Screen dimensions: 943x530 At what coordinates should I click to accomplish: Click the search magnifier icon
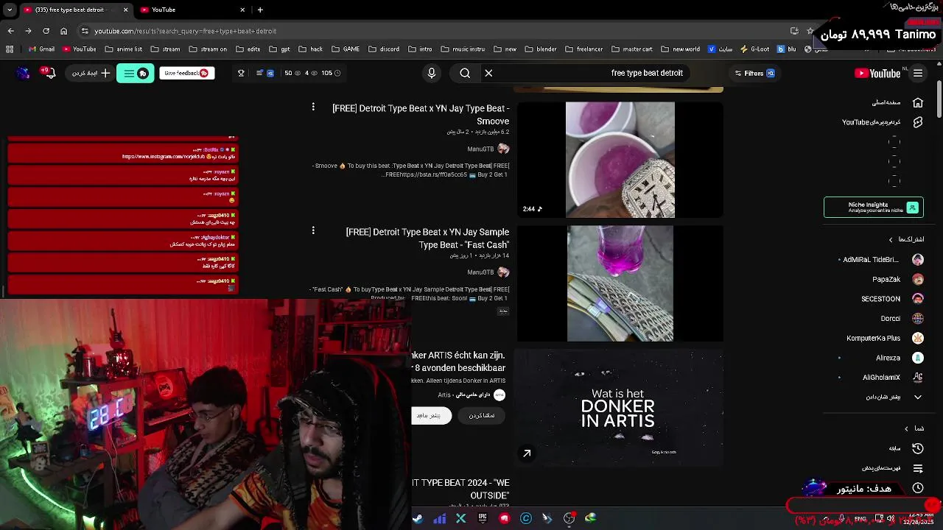pos(465,73)
